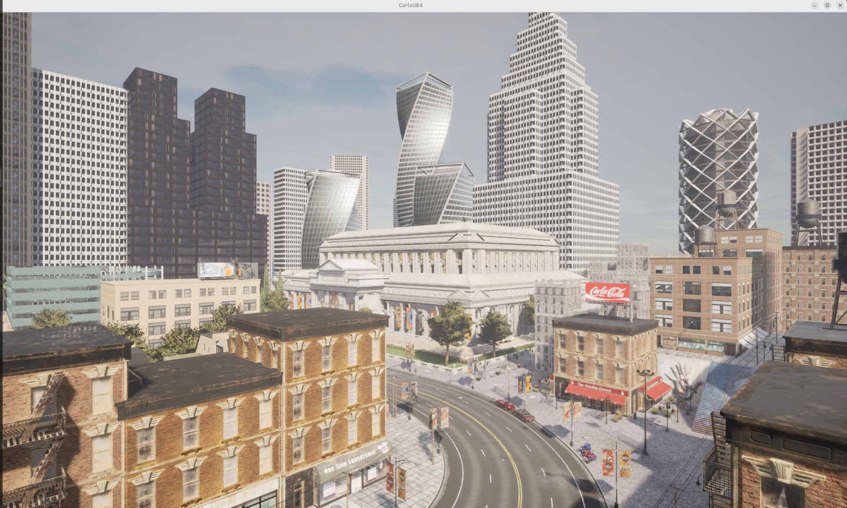Select the red car on the curved road

pyautogui.click(x=505, y=405)
